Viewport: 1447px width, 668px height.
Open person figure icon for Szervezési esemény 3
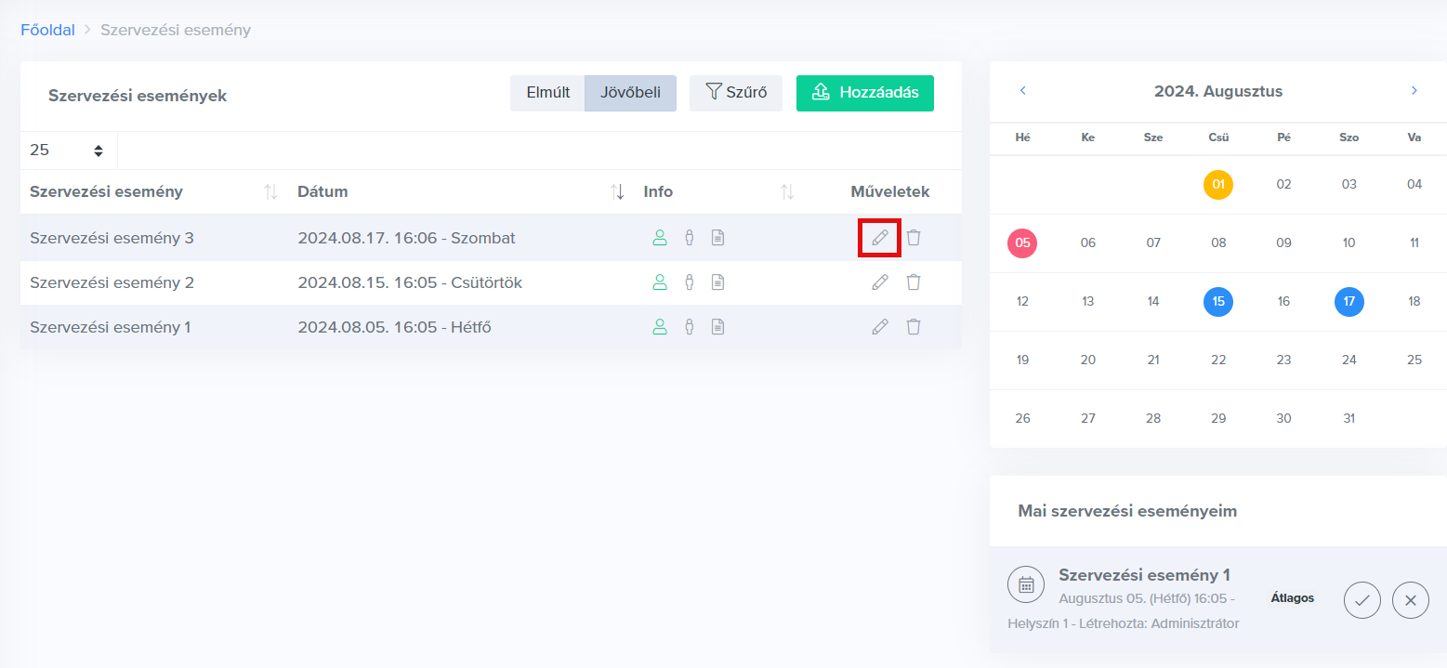click(690, 238)
